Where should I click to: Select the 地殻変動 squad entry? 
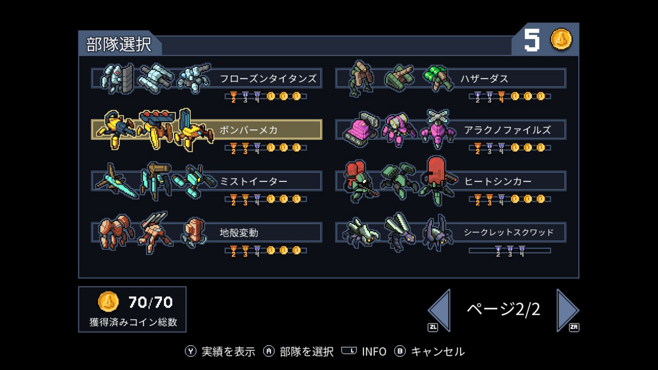tap(207, 232)
